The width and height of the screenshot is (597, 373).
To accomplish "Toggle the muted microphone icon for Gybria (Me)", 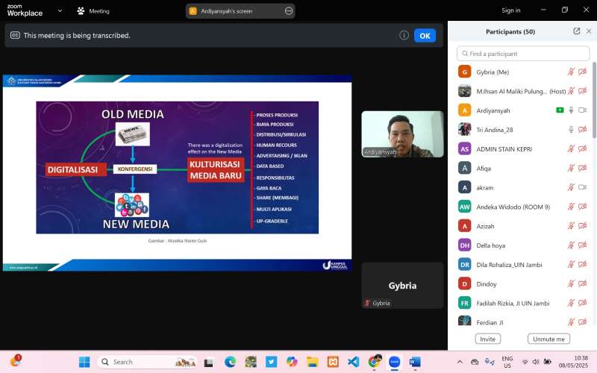I will click(571, 72).
